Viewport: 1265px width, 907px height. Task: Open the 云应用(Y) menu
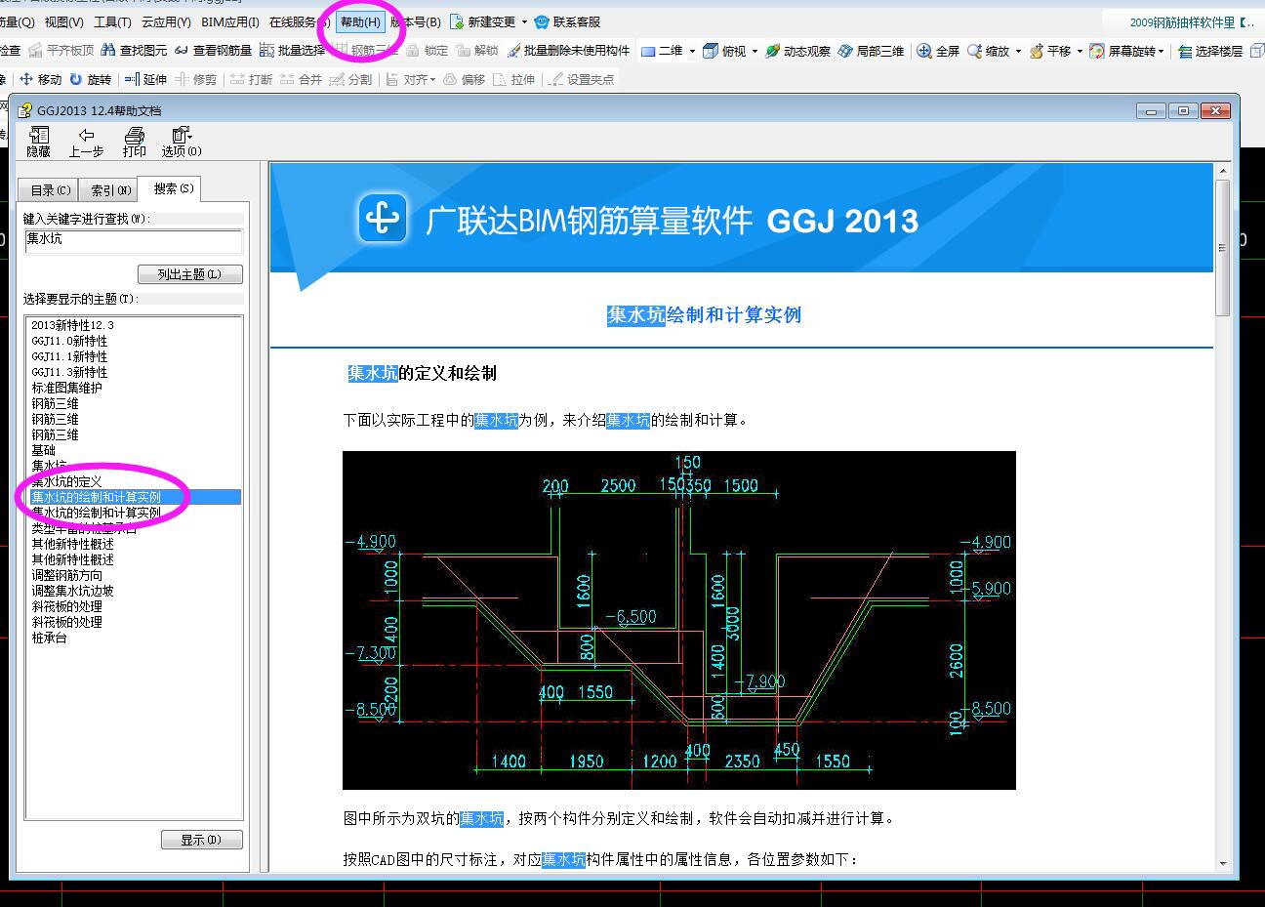[166, 21]
